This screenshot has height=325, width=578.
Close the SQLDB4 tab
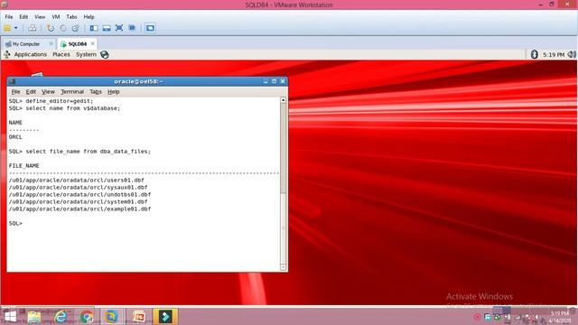(92, 43)
